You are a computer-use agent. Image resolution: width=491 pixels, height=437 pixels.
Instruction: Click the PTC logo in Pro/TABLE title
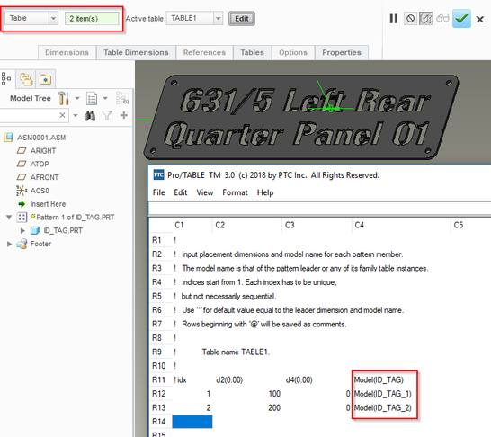(158, 174)
